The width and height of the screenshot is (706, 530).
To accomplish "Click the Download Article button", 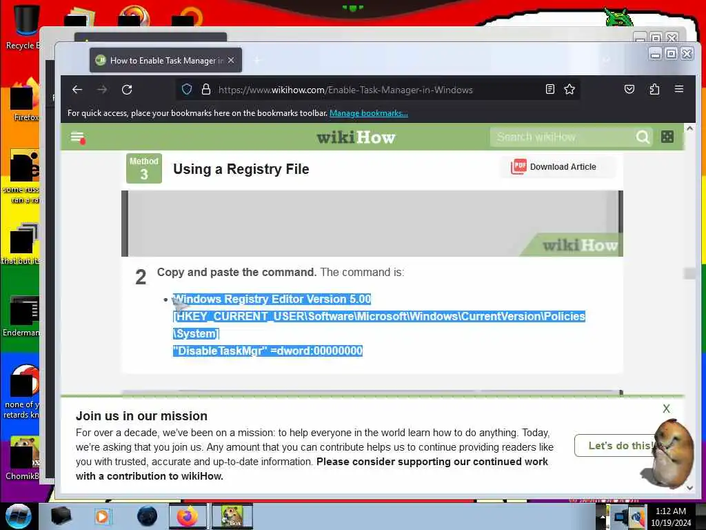I will 557,167.
